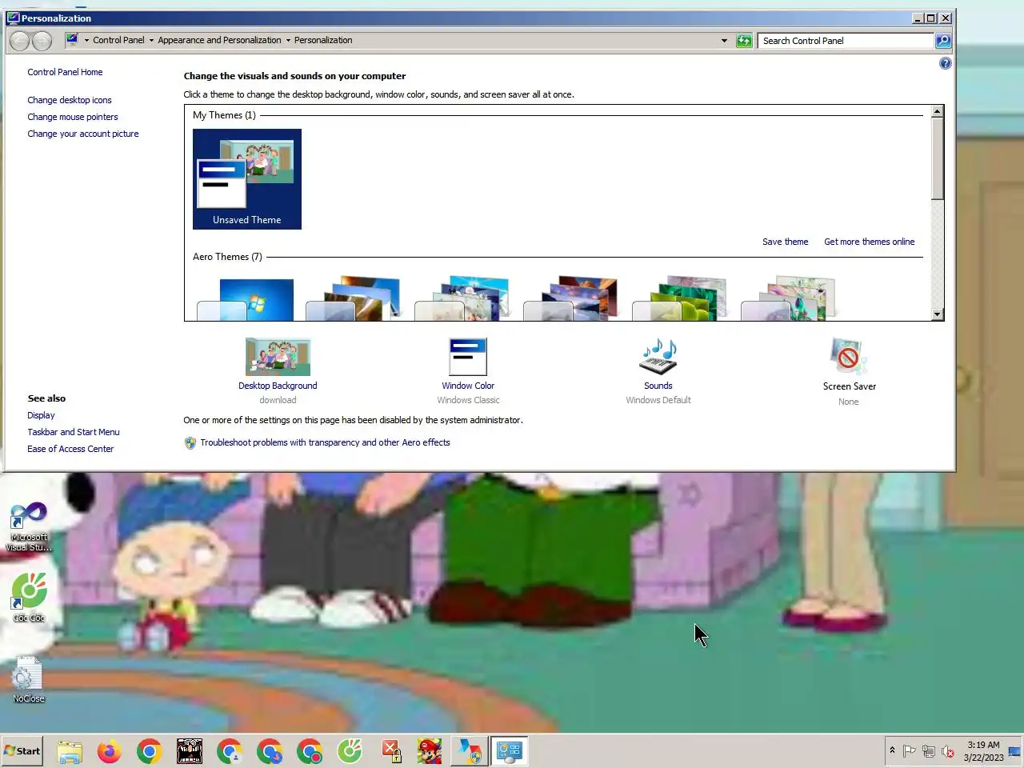
Task: Open Help via blue question mark icon
Action: point(945,63)
